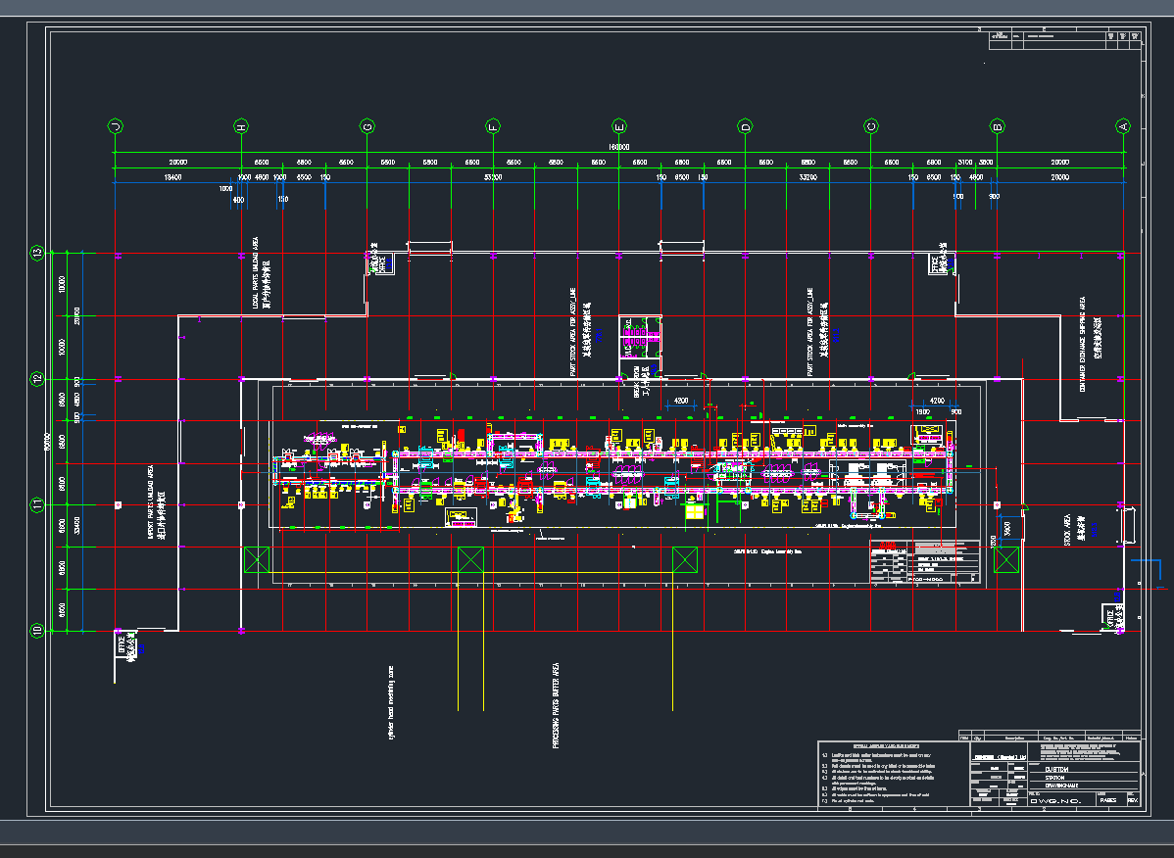The width and height of the screenshot is (1174, 858).
Task: Select the column grid bubble A
Action: coord(1123,126)
